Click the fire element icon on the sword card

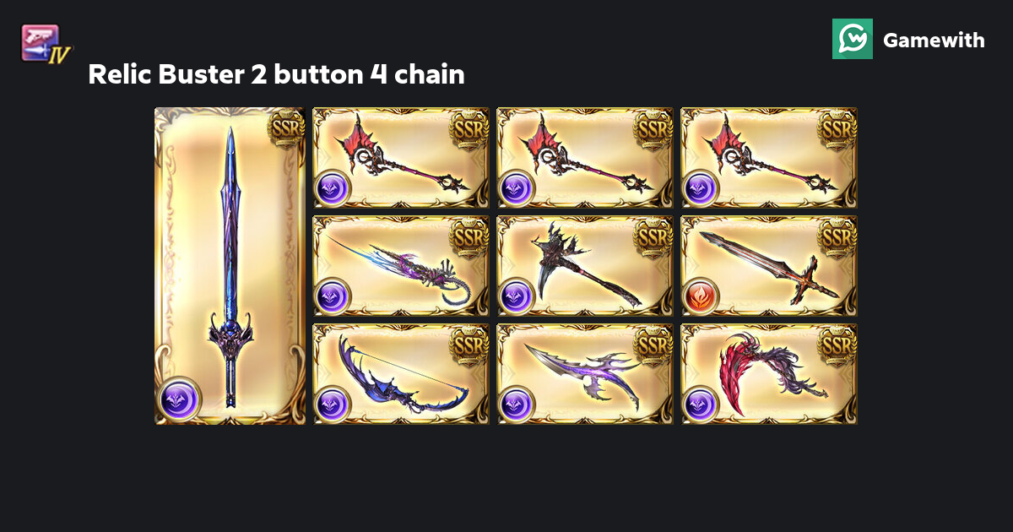coord(701,296)
